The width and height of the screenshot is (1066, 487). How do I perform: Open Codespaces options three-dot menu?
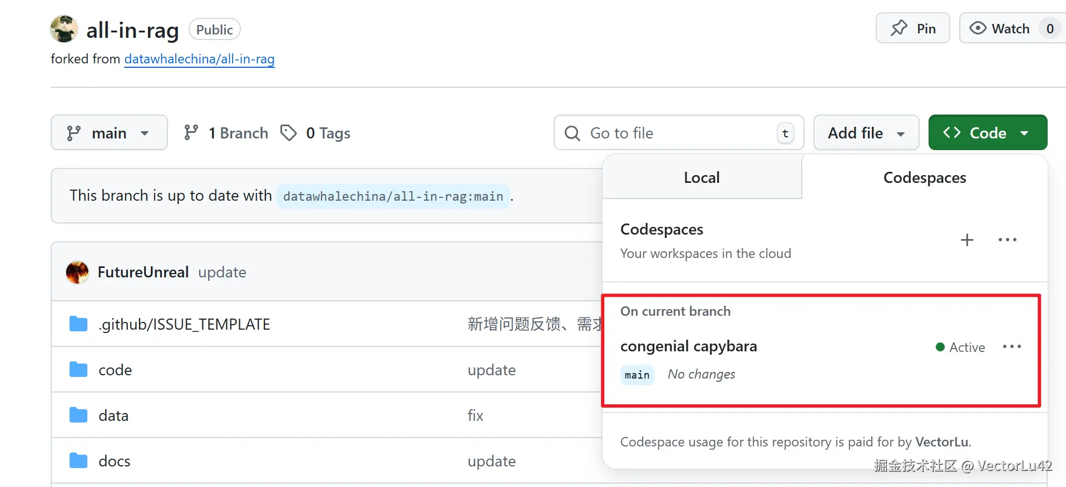pos(1007,240)
